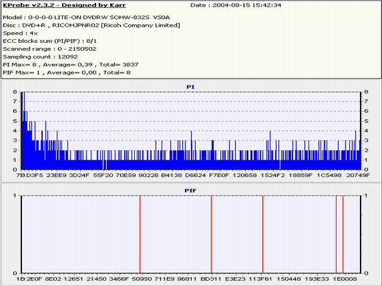The height and width of the screenshot is (286, 382).
Task: Click the 1C5498 x-axis label
Action: pos(329,175)
